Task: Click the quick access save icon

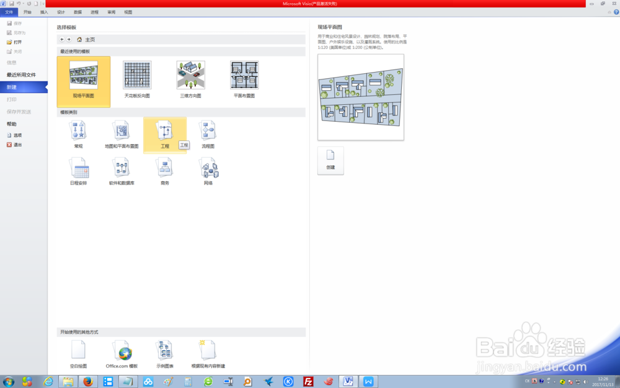Action: coord(11,4)
